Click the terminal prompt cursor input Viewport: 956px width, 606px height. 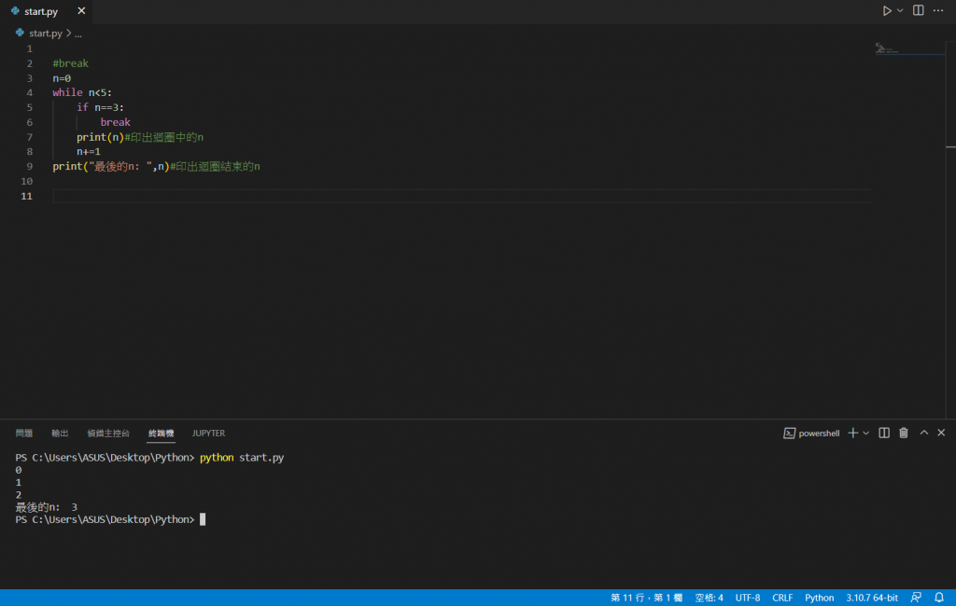(x=203, y=519)
